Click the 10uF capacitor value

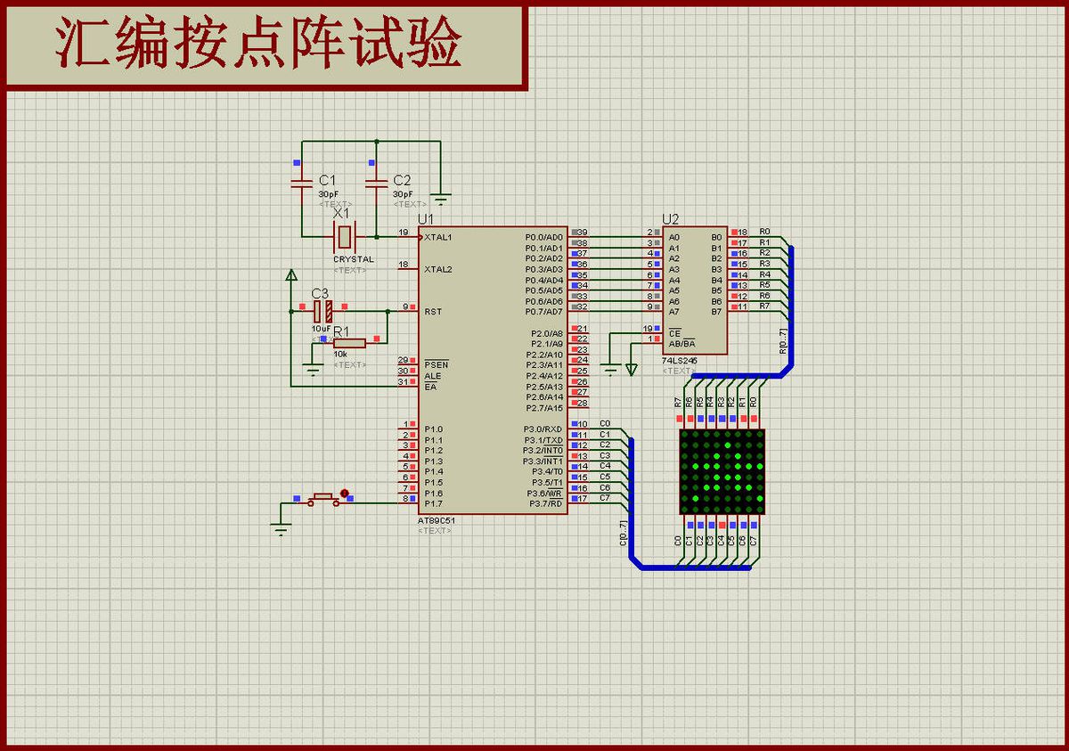321,329
